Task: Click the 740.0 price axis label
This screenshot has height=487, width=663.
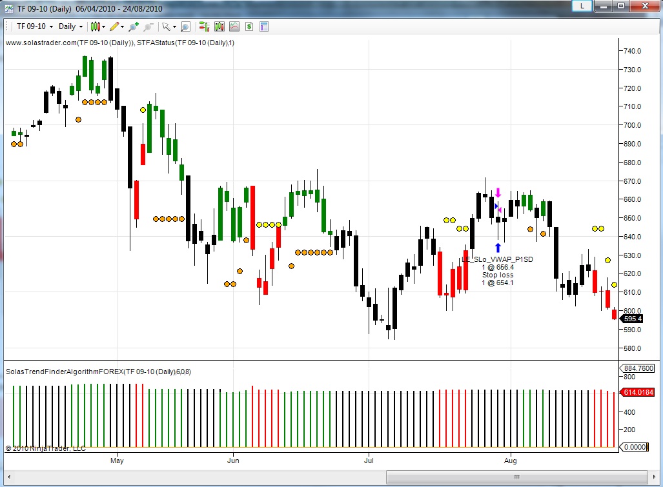Action: (x=632, y=51)
